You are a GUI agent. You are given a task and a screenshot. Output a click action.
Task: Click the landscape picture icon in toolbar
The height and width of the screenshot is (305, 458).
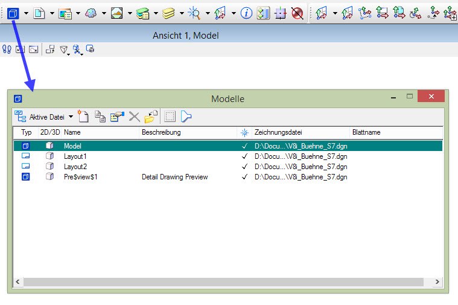(x=117, y=13)
